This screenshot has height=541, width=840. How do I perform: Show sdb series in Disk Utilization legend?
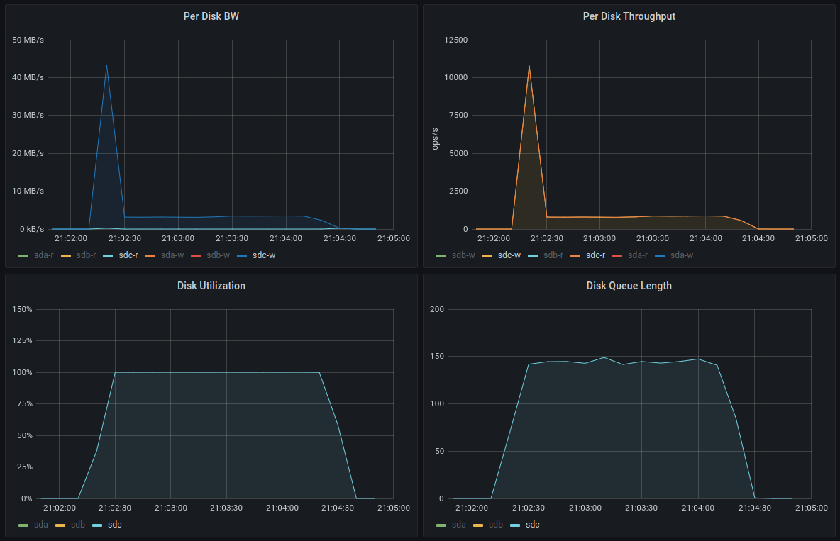[x=78, y=525]
